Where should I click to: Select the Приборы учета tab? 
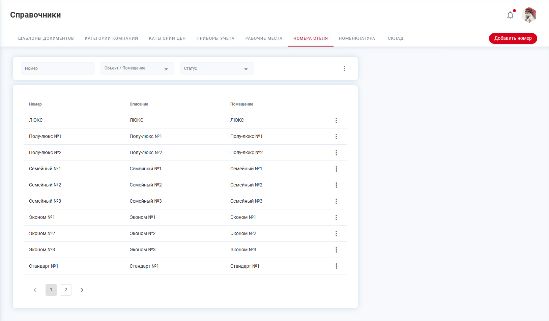[x=215, y=38]
